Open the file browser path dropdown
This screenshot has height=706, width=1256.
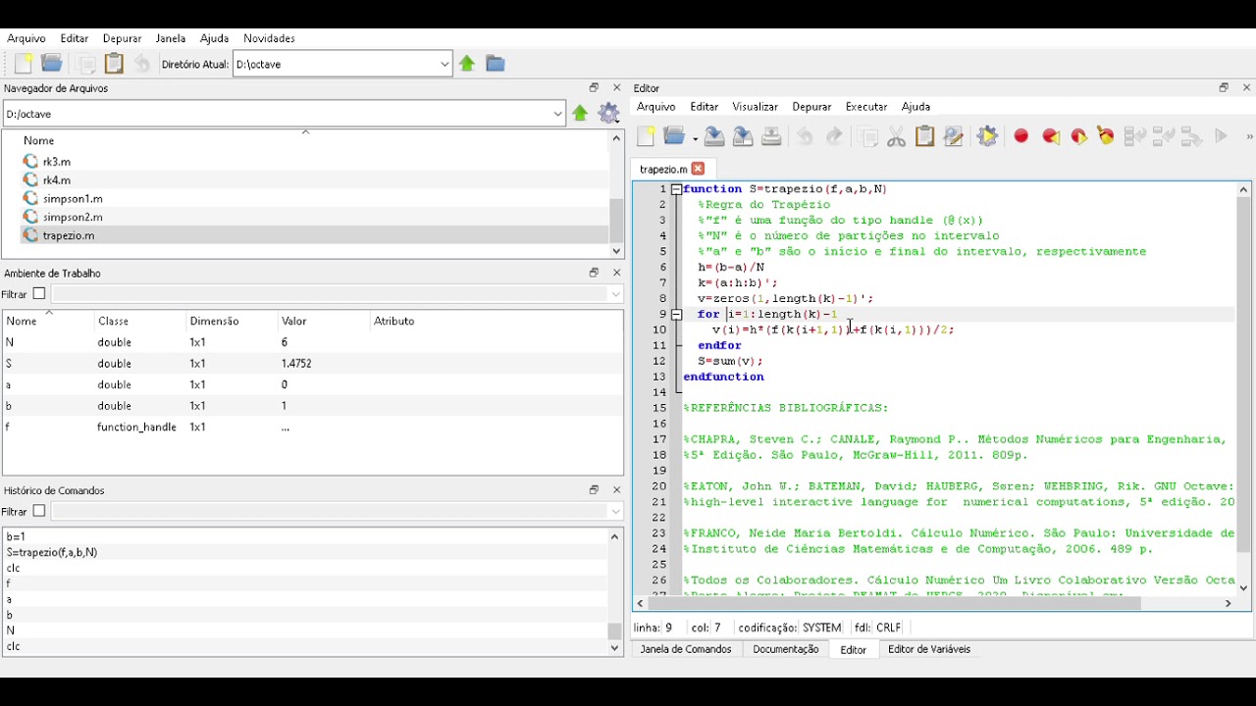(557, 114)
